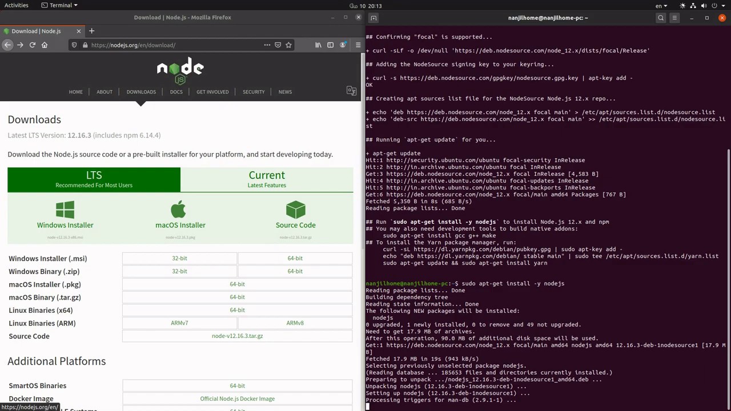The image size is (731, 411).
Task: Open a new tab in Terminal
Action: (x=373, y=18)
